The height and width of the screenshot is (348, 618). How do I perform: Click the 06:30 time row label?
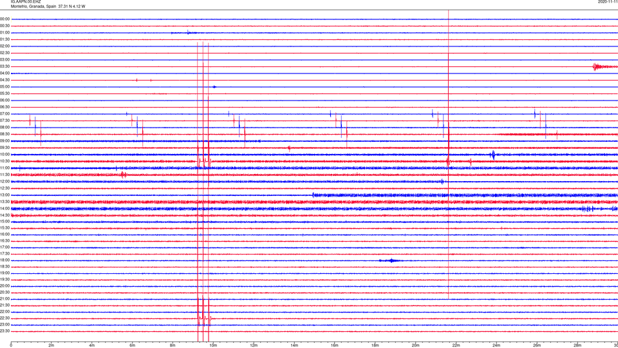pos(5,107)
